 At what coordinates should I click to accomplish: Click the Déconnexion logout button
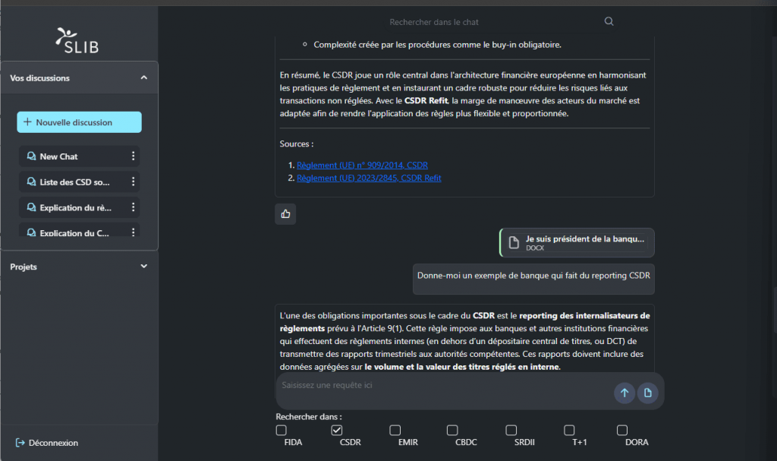tap(47, 443)
